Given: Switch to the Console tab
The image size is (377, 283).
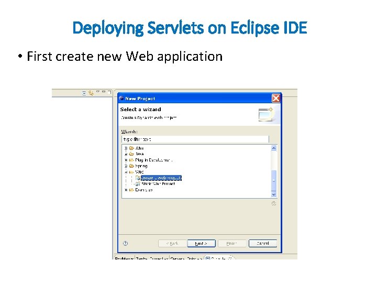Looking at the screenshot, I should point(219,258).
